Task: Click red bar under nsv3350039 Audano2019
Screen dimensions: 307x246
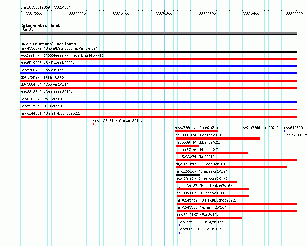Action: click(x=212, y=196)
